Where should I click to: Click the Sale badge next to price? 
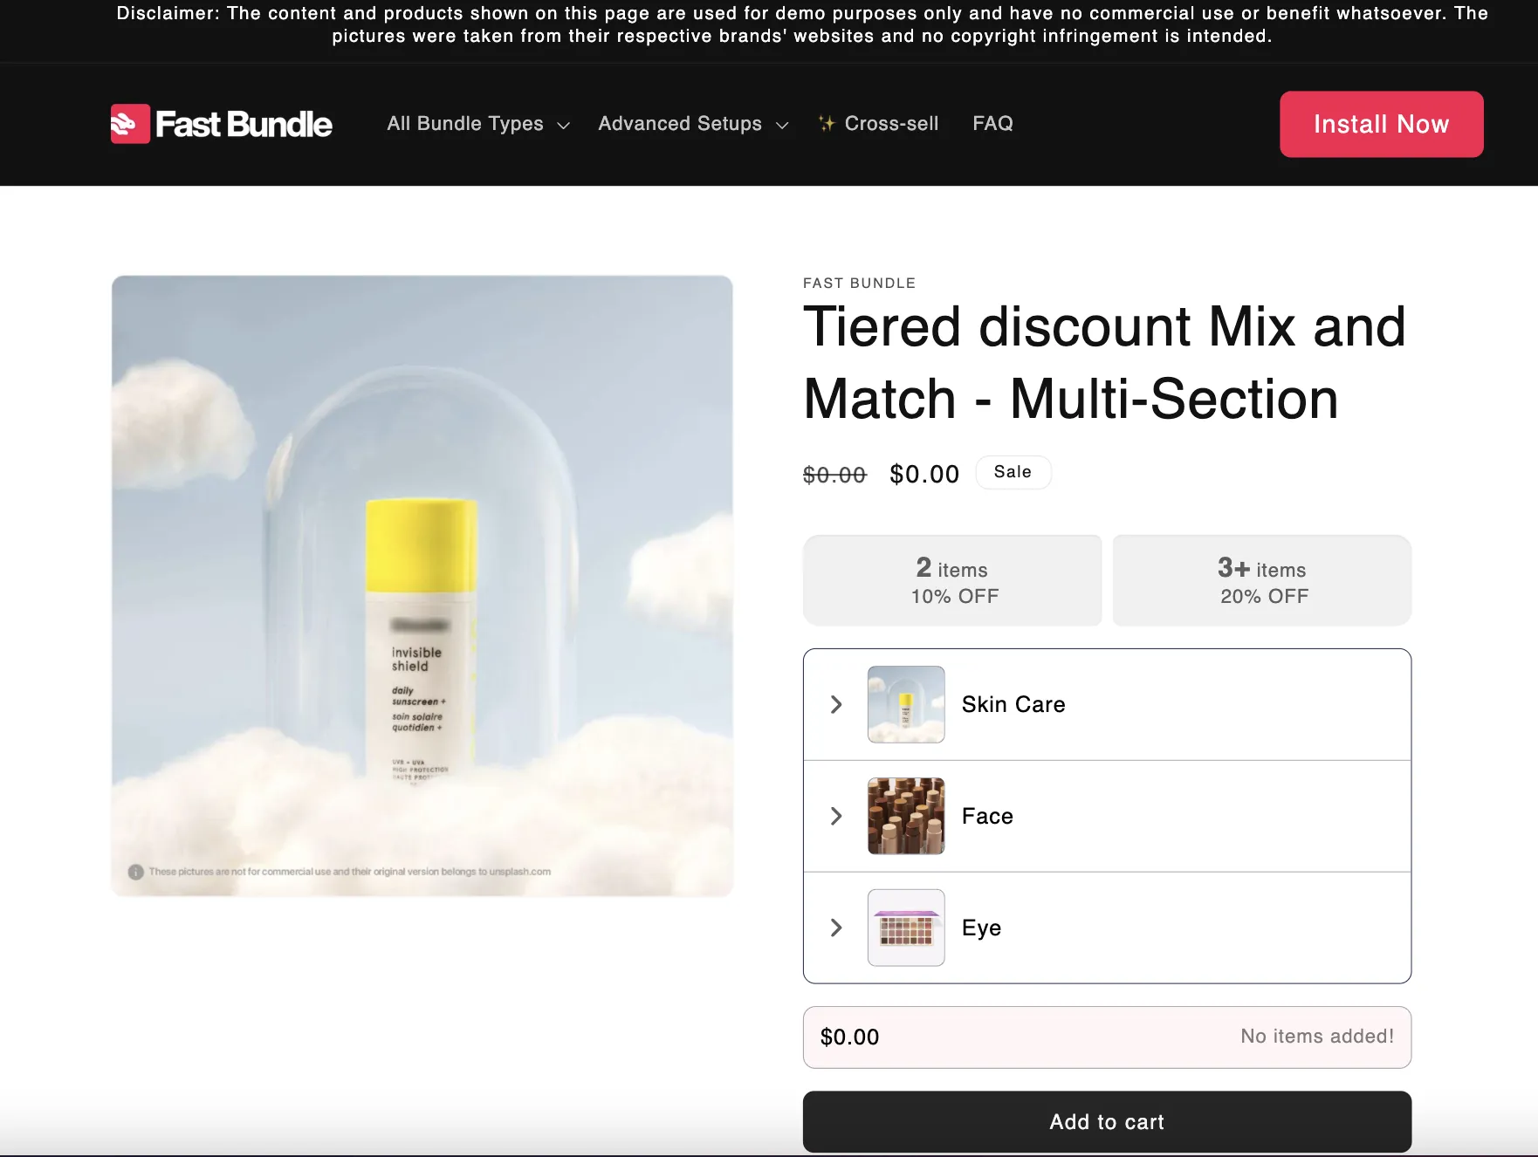[1013, 472]
